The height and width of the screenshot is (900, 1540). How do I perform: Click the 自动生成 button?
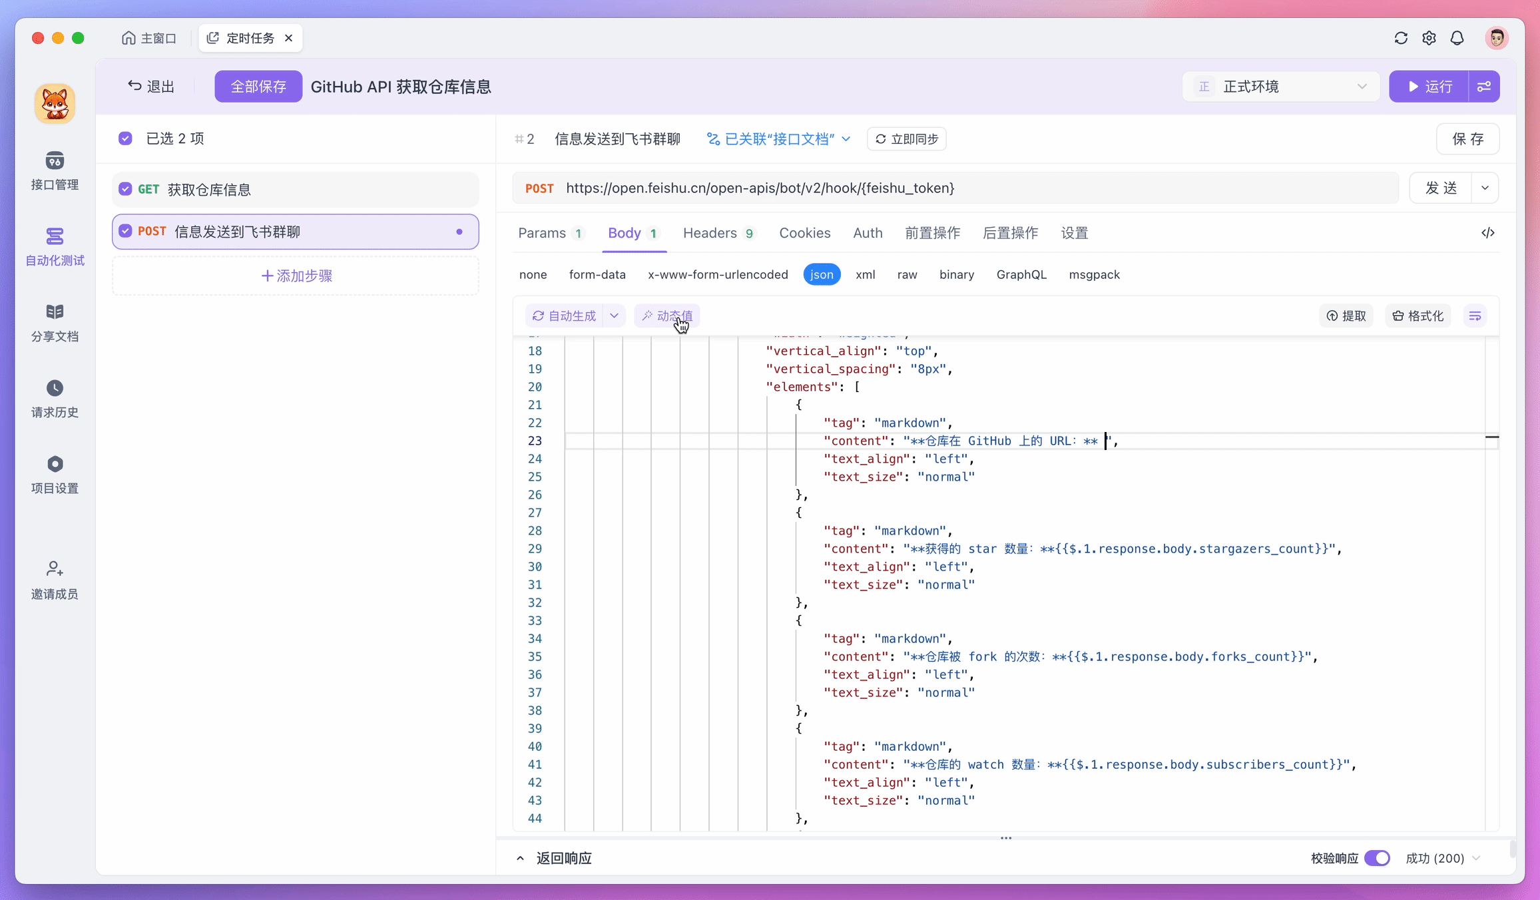point(565,316)
